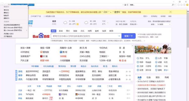Click the lock security icon in address bar

125,5
